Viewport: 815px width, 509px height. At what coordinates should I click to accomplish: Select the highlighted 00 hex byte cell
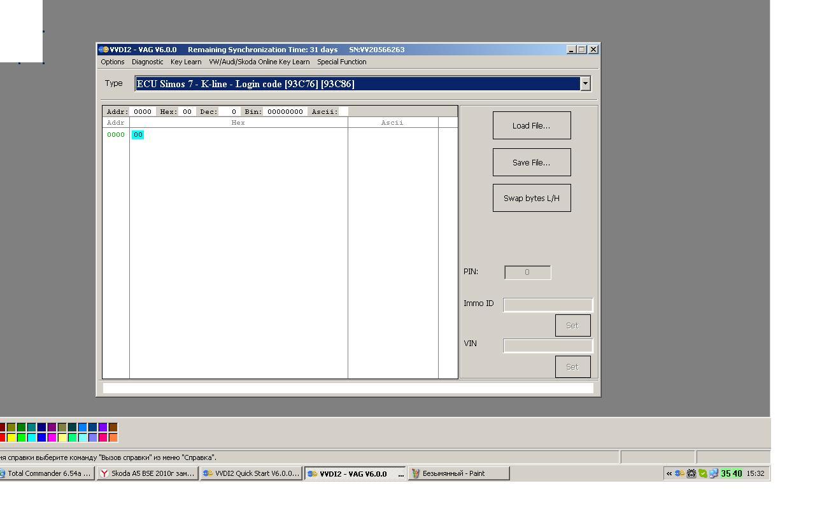pyautogui.click(x=138, y=134)
